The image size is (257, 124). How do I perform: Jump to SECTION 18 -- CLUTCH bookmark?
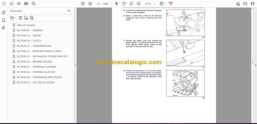[29, 41]
